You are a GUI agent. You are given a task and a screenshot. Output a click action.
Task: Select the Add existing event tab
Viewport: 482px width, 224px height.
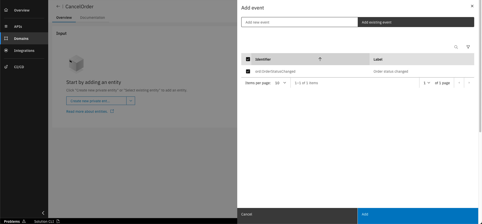point(416,22)
